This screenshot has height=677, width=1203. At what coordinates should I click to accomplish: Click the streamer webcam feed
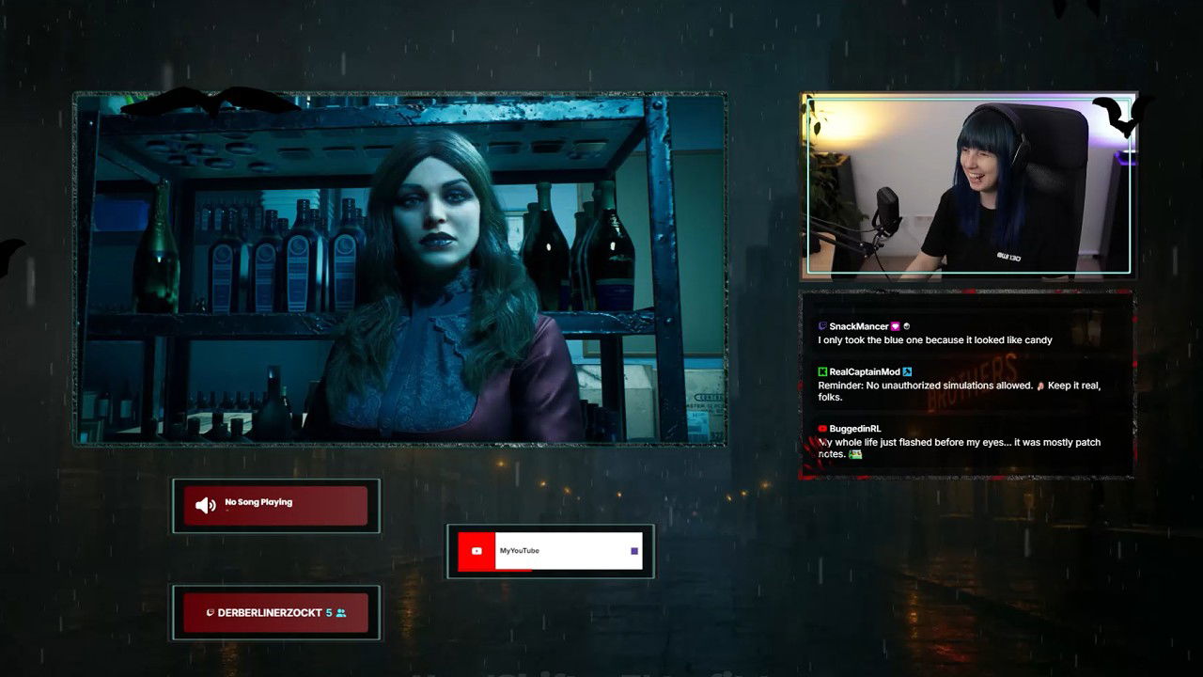(968, 186)
